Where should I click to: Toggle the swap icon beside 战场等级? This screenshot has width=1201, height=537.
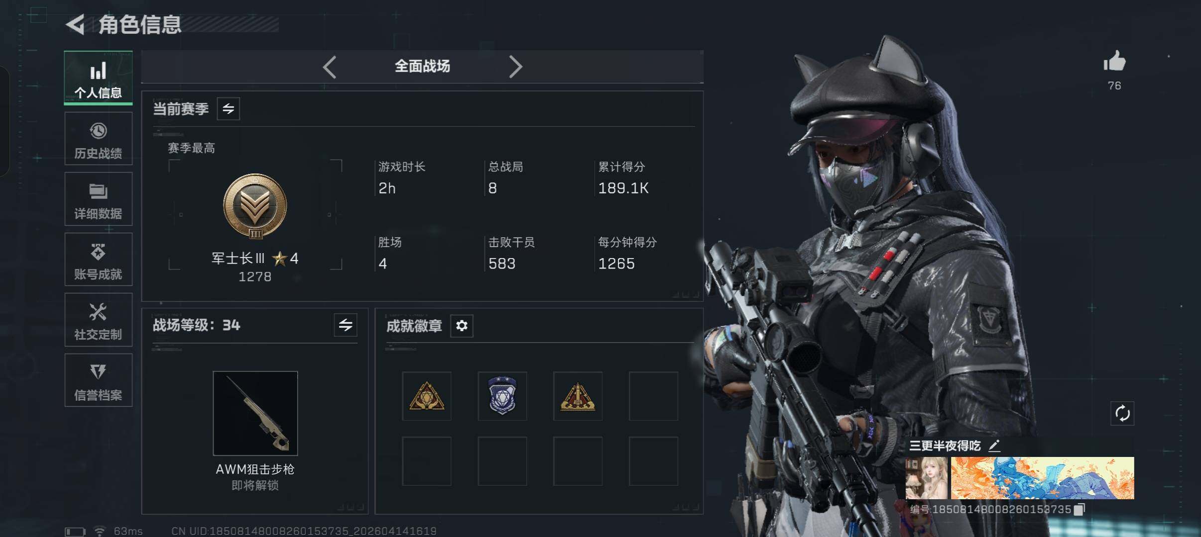tap(346, 325)
